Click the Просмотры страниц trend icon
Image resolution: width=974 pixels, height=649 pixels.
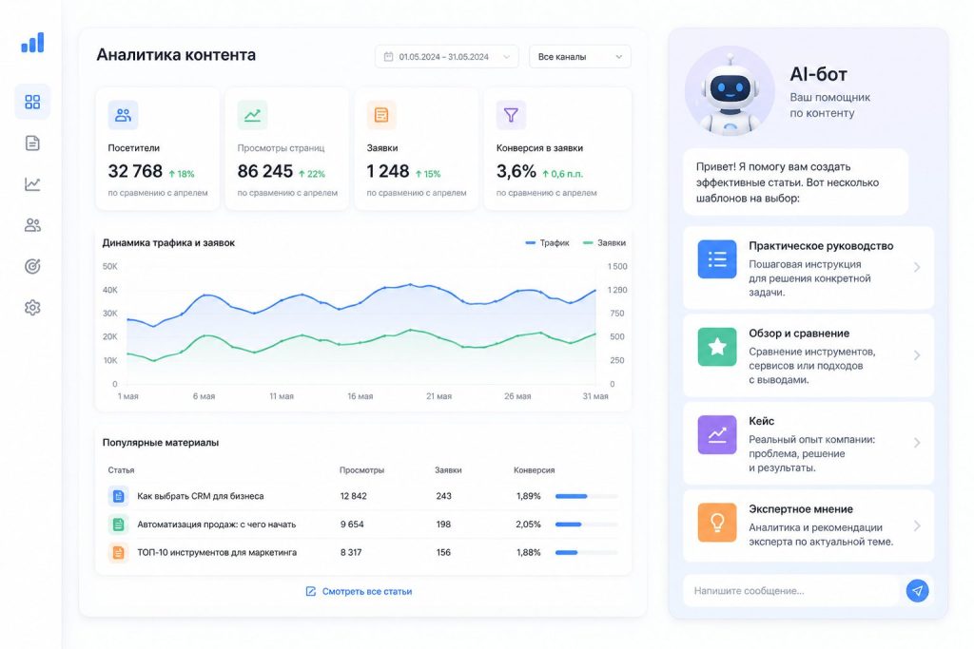[x=252, y=115]
